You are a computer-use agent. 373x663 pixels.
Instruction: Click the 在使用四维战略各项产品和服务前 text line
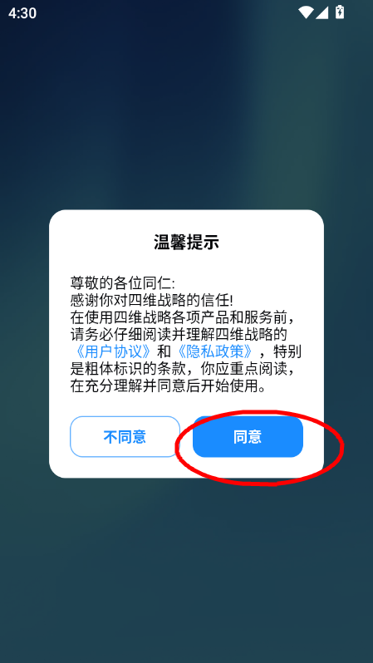(187, 317)
